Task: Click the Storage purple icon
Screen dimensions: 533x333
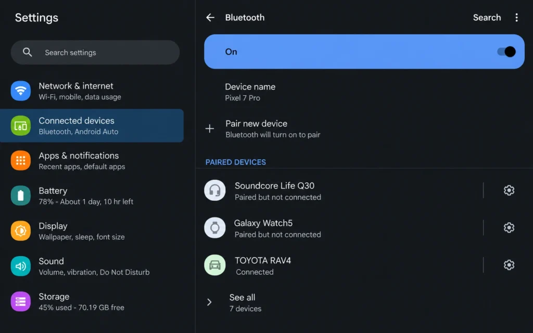Action: pyautogui.click(x=21, y=301)
